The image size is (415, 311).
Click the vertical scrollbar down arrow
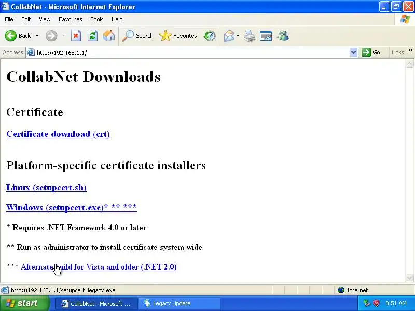(x=409, y=278)
